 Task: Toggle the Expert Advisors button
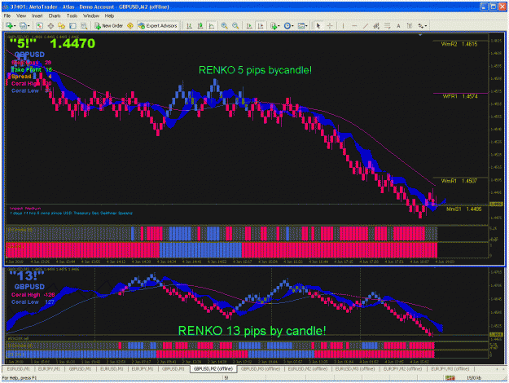click(x=158, y=25)
